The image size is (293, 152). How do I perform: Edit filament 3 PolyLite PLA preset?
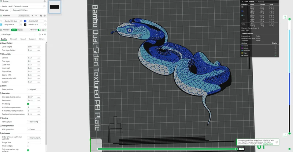[21, 24]
